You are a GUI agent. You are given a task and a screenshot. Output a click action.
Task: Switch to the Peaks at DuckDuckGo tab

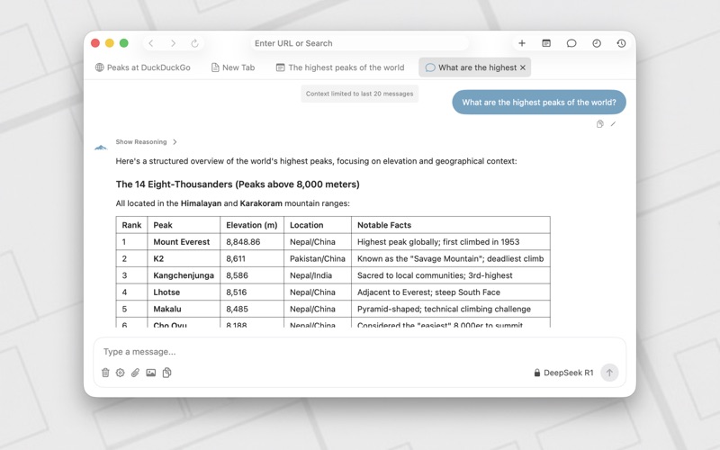click(x=143, y=67)
